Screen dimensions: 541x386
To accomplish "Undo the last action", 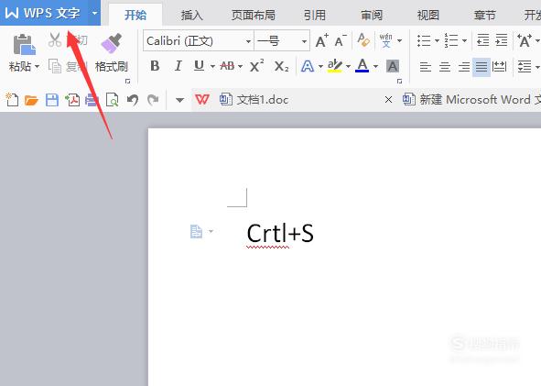I will (x=133, y=100).
